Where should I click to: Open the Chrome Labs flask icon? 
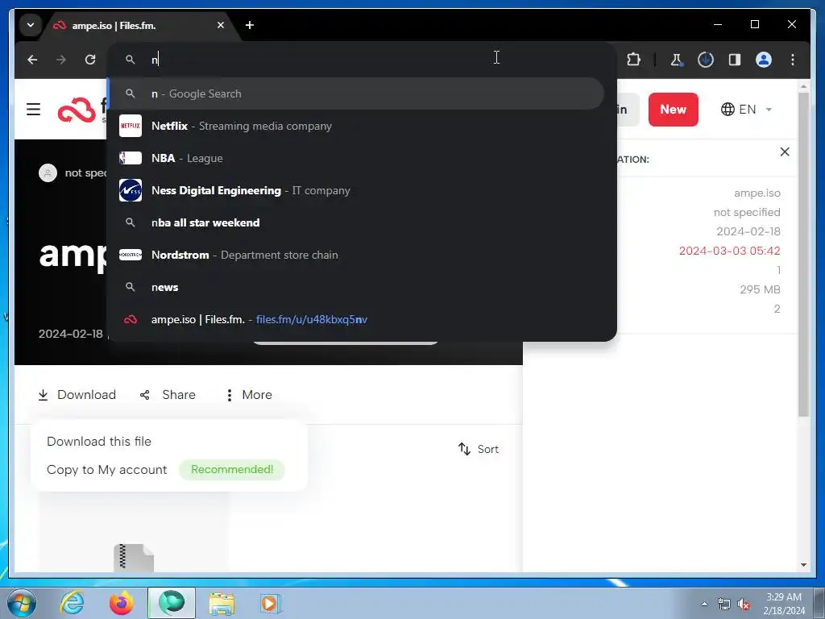pos(676,60)
